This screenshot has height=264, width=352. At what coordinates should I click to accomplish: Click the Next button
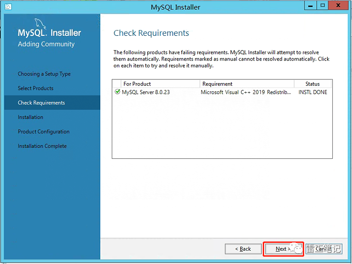click(x=283, y=249)
